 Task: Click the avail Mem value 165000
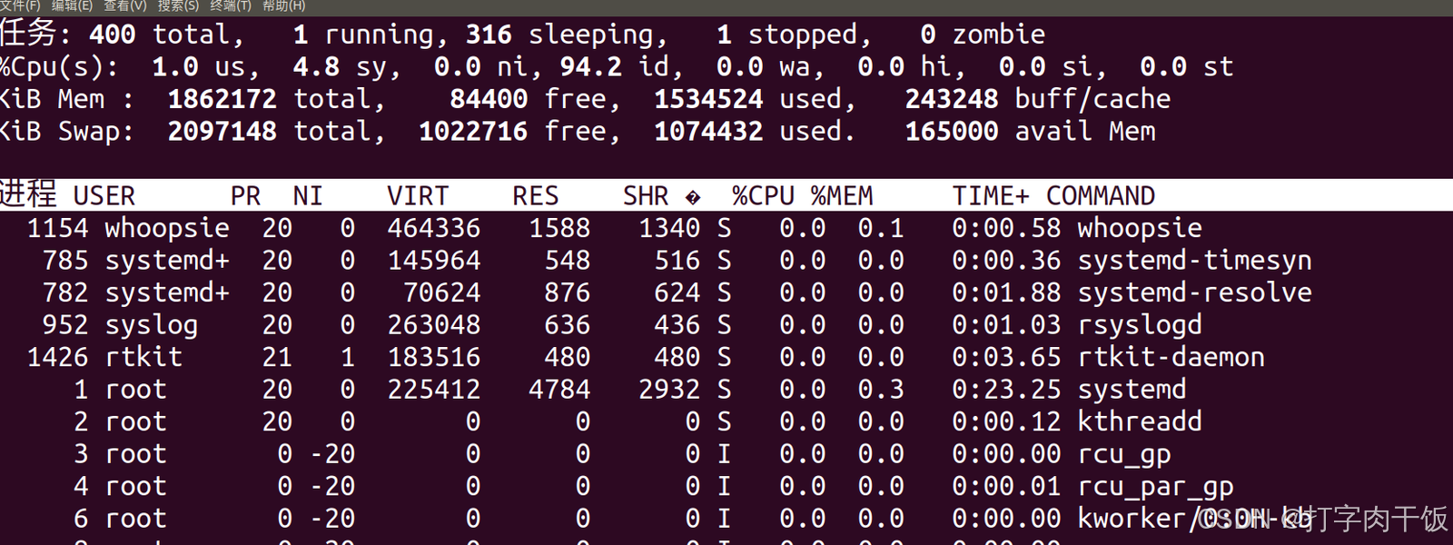click(952, 132)
